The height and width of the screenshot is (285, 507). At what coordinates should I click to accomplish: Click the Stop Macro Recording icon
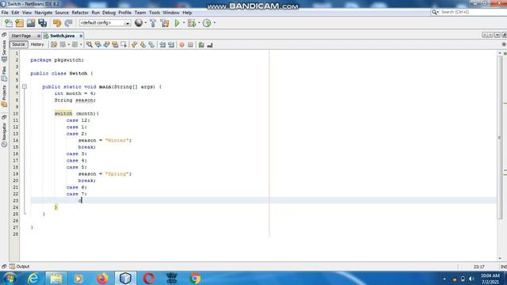coord(190,44)
